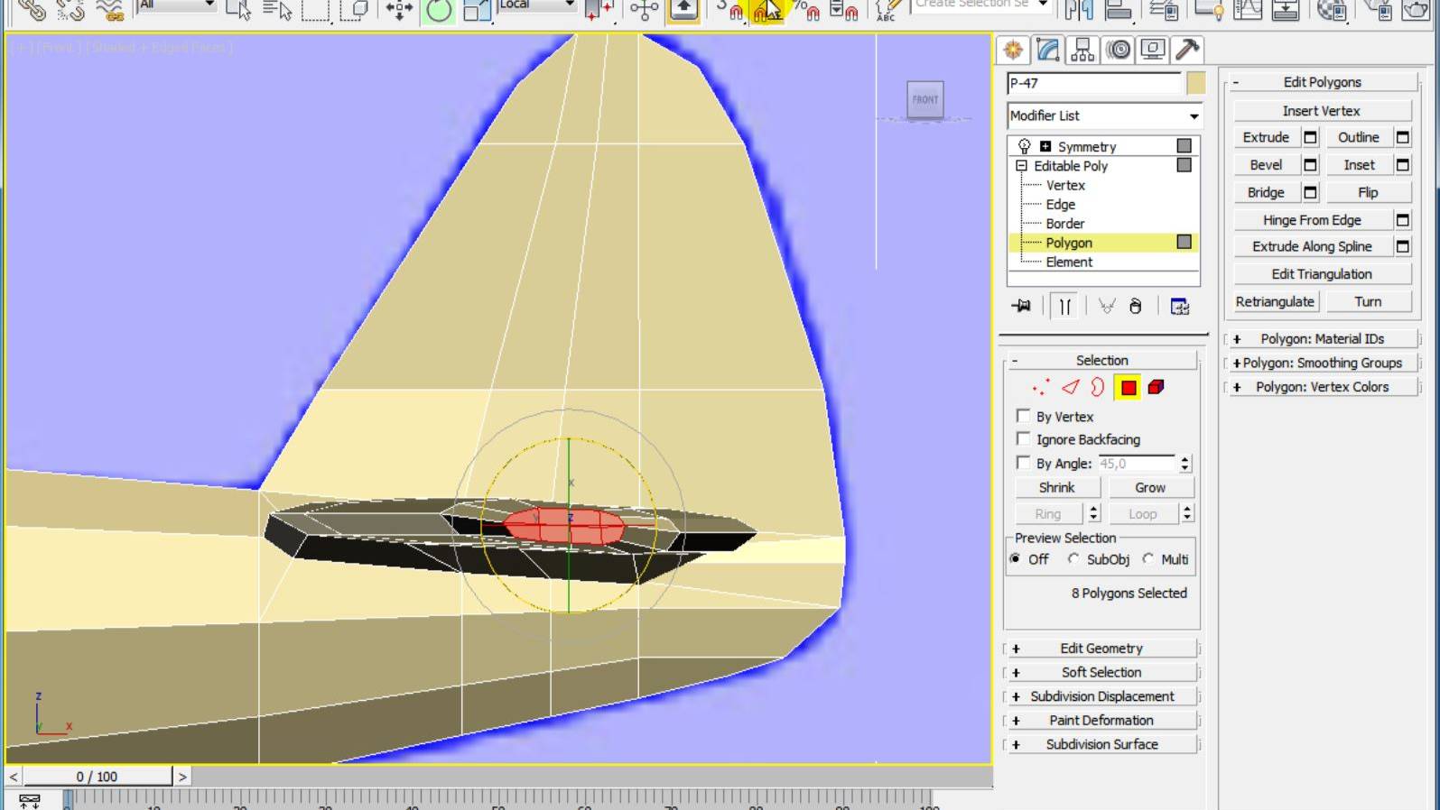
Task: Toggle the Symmetry modifier lightbulb
Action: (1024, 146)
